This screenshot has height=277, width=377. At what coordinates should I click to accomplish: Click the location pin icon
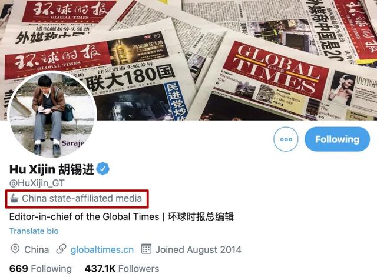click(x=15, y=249)
